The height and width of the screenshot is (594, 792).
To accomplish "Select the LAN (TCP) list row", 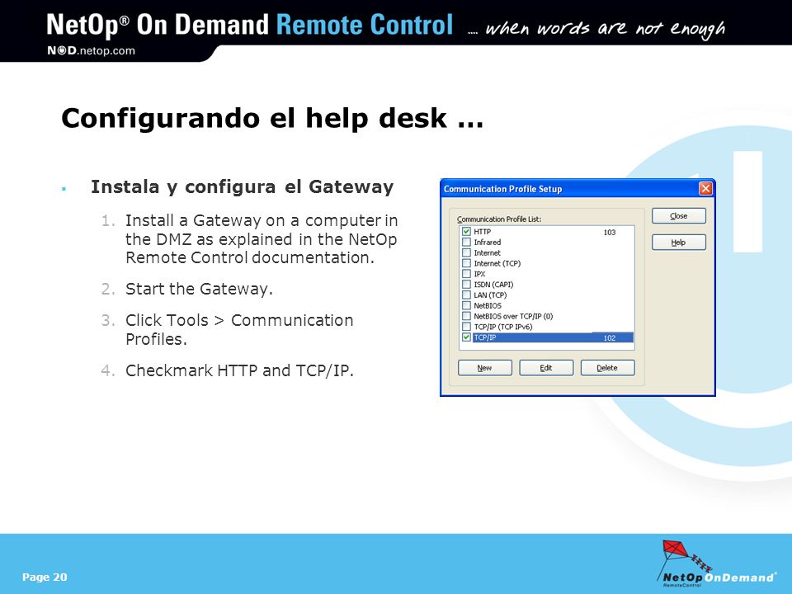I will pyautogui.click(x=547, y=295).
